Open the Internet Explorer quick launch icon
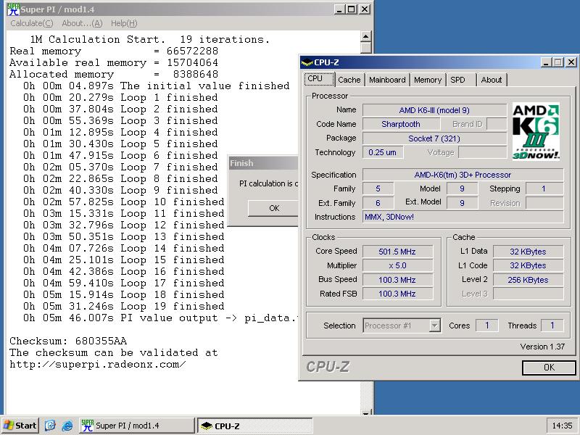 (x=67, y=426)
